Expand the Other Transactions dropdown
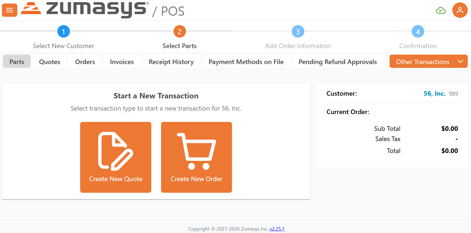The height and width of the screenshot is (233, 471). [428, 62]
